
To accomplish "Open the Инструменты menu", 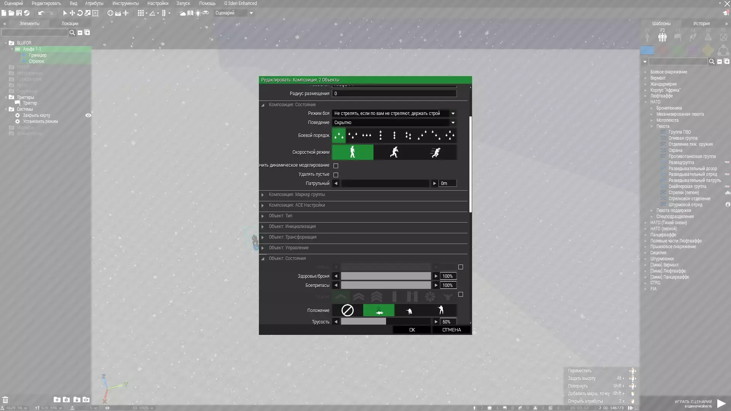I will click(125, 3).
